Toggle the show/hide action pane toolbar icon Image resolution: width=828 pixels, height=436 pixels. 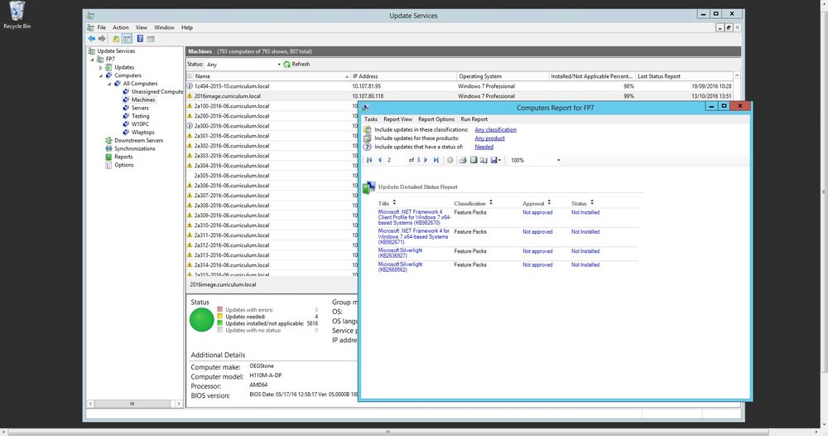151,39
